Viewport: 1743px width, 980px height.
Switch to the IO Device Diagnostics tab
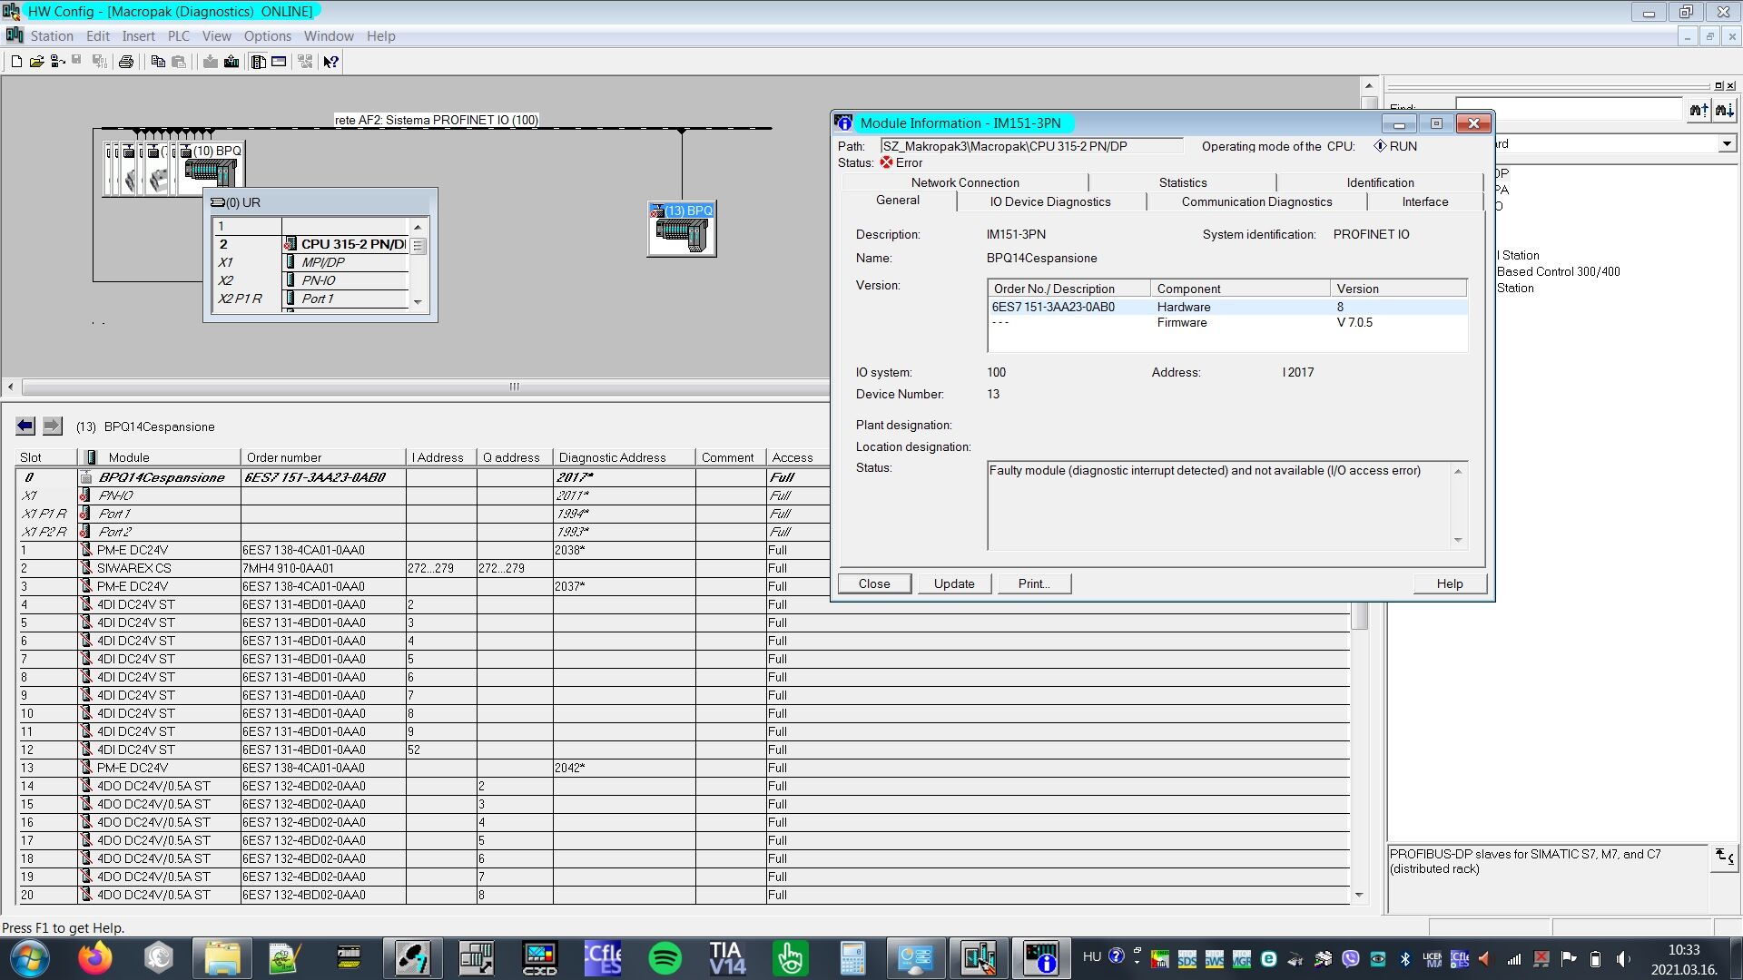pyautogui.click(x=1050, y=201)
